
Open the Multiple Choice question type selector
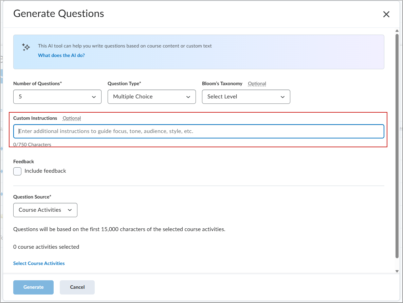(x=151, y=97)
